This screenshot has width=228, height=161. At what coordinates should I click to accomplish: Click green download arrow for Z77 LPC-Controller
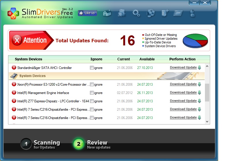click(199, 101)
